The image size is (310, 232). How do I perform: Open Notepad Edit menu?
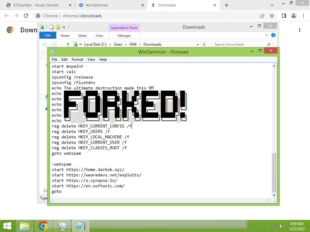coord(64,60)
